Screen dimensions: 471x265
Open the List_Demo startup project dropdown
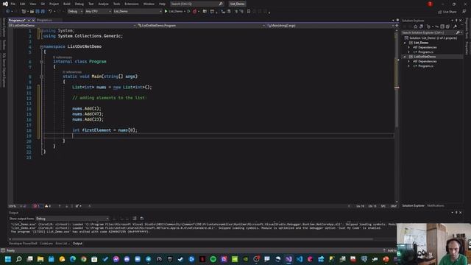(138, 12)
